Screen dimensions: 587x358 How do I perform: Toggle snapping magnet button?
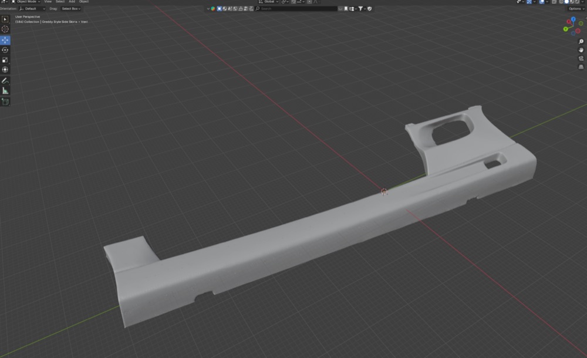293,2
